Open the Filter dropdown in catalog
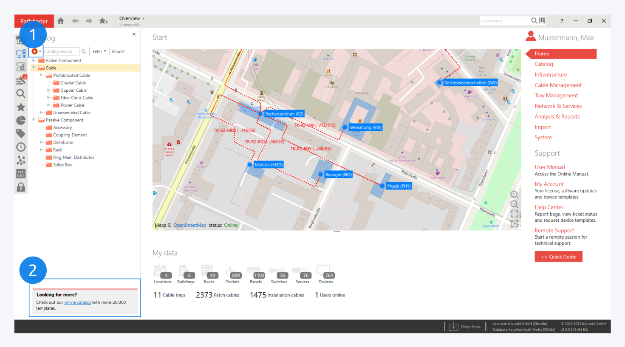This screenshot has height=347, width=625. (x=99, y=51)
